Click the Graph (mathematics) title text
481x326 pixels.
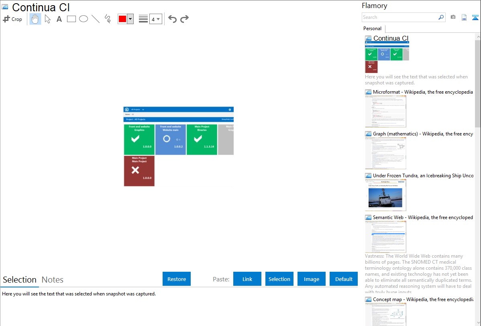(423, 134)
